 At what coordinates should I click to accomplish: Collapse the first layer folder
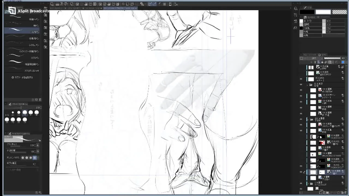coord(308,85)
